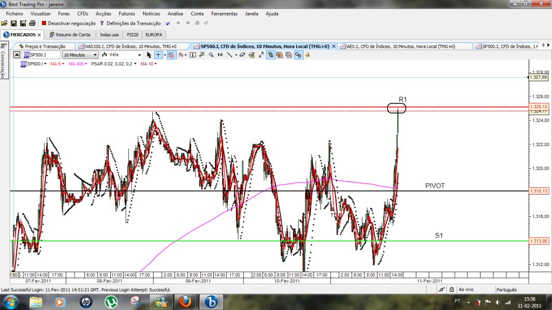
Task: Select the arrow pointer tool
Action: tap(149, 55)
